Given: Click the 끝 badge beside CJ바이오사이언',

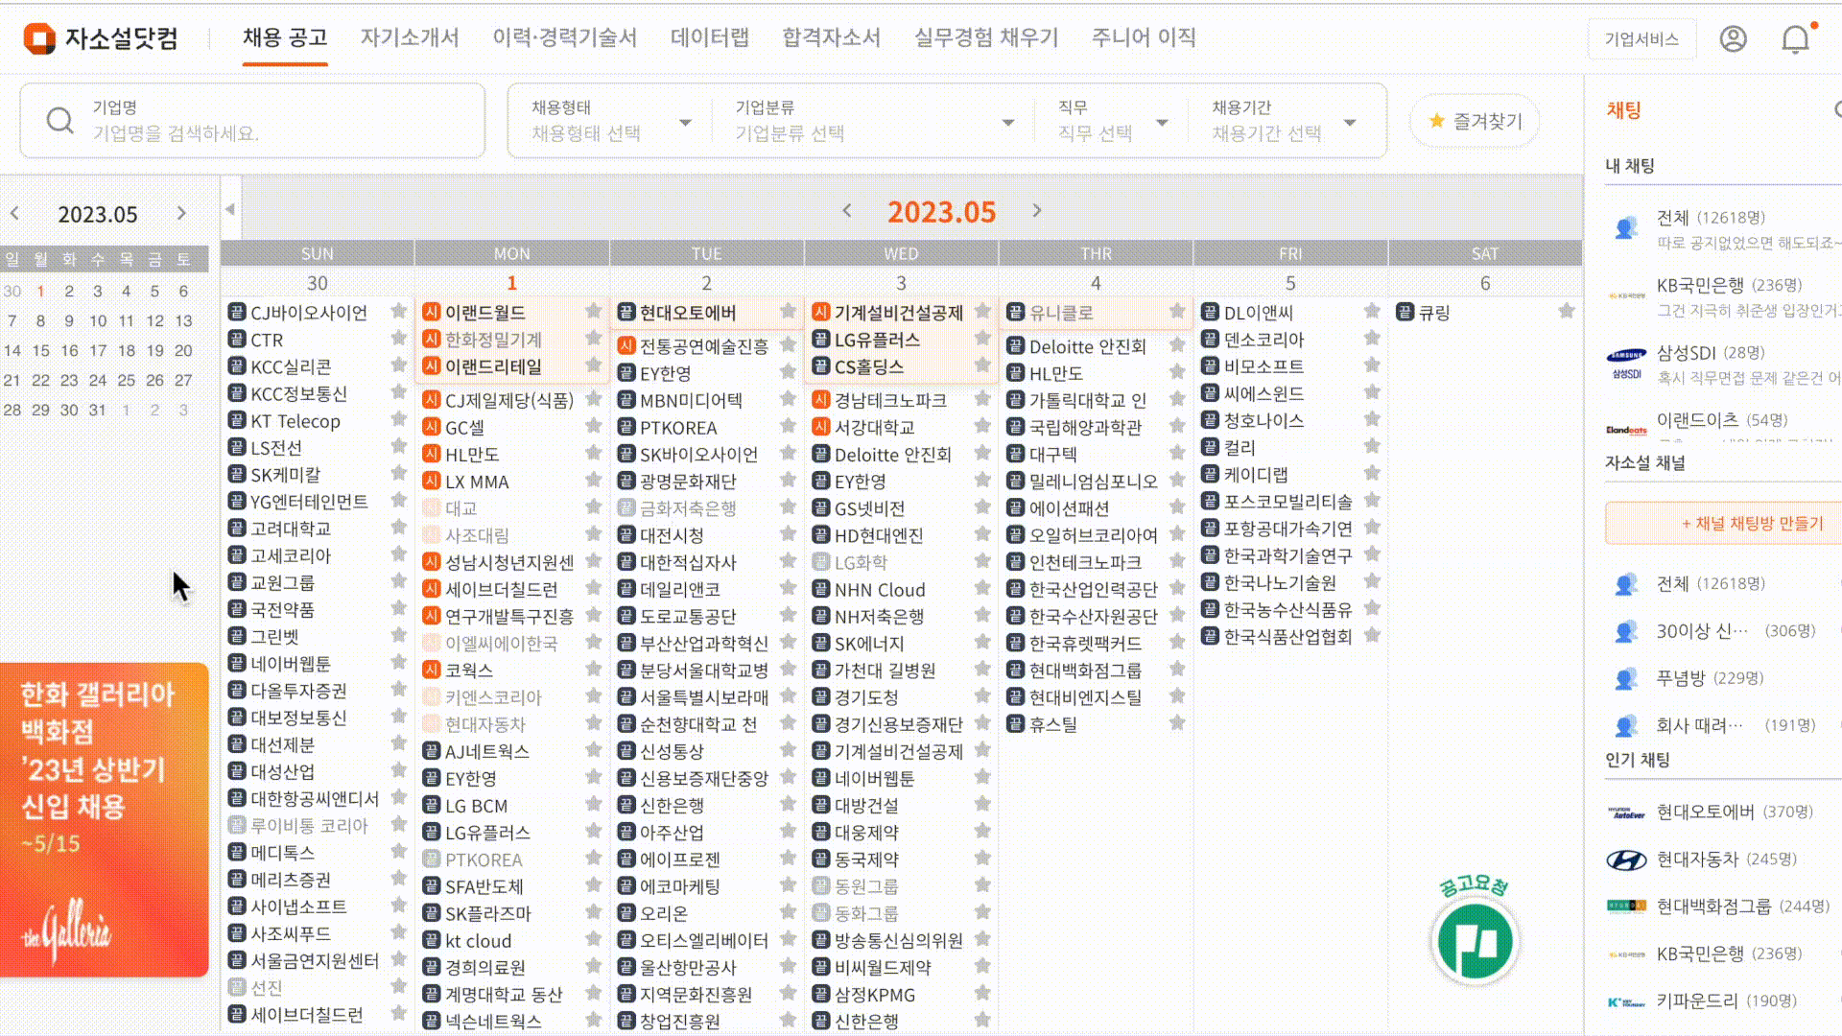Looking at the screenshot, I should click(237, 312).
